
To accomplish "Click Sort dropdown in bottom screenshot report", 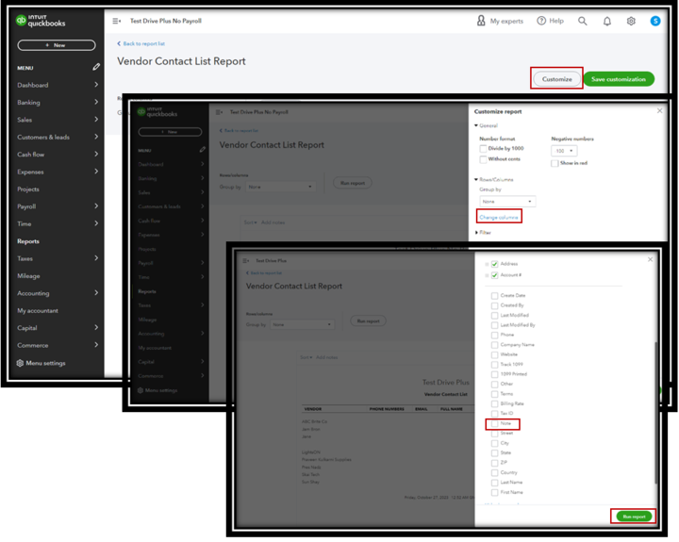I will click(306, 357).
